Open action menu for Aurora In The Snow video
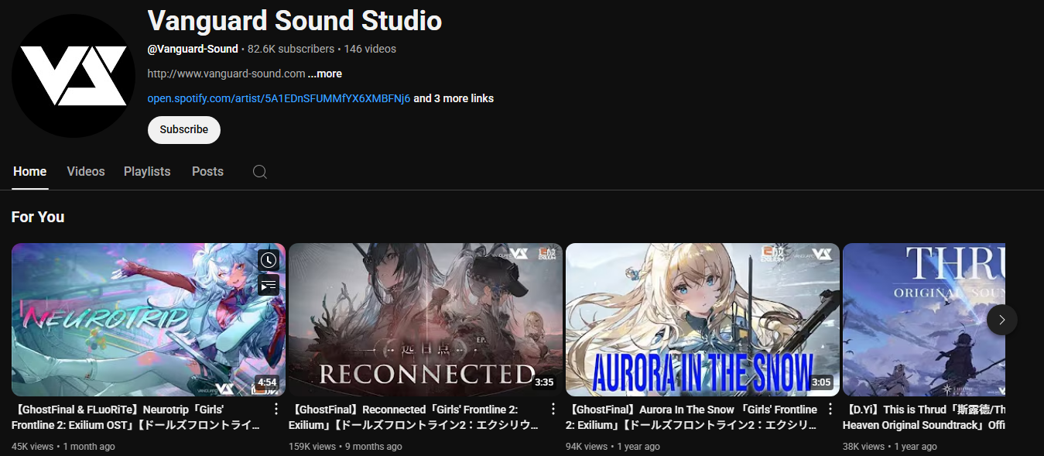Screen dimensions: 1044x456 click(830, 410)
